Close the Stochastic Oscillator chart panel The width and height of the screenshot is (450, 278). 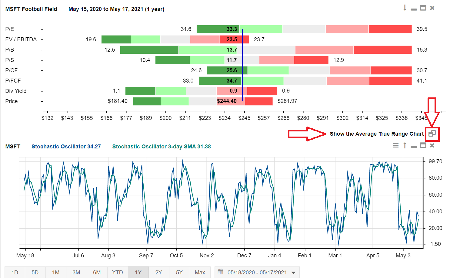(x=432, y=145)
